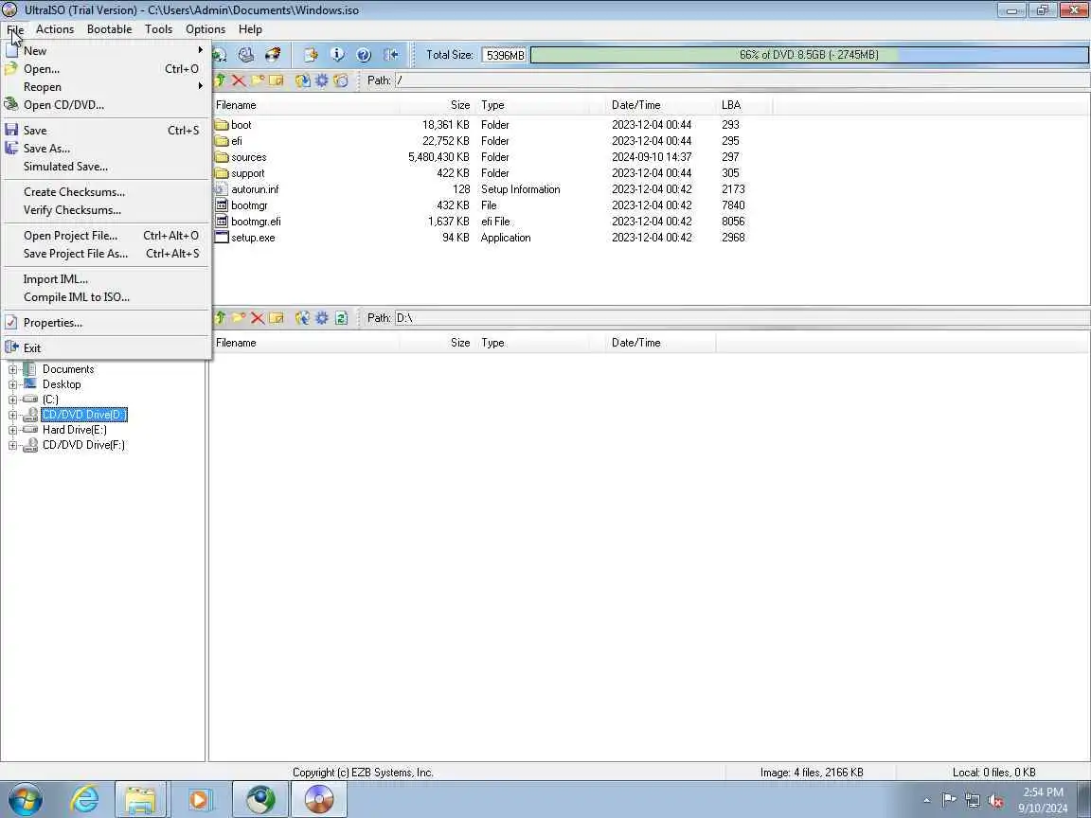The height and width of the screenshot is (818, 1091).
Task: Open Windows Explorer from the taskbar
Action: point(140,799)
